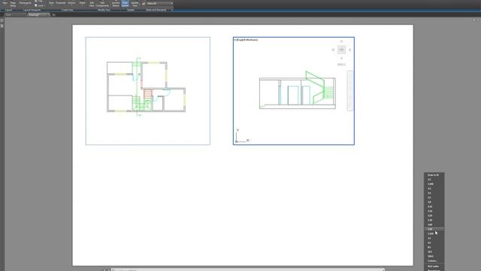
Task: Choose Scale to fit in the scale list
Action: [434, 175]
